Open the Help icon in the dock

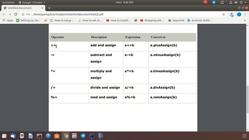point(48,136)
